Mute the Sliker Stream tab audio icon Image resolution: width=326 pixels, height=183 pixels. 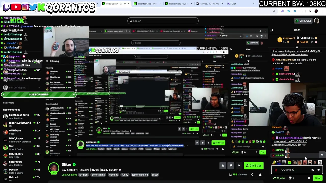125,4
